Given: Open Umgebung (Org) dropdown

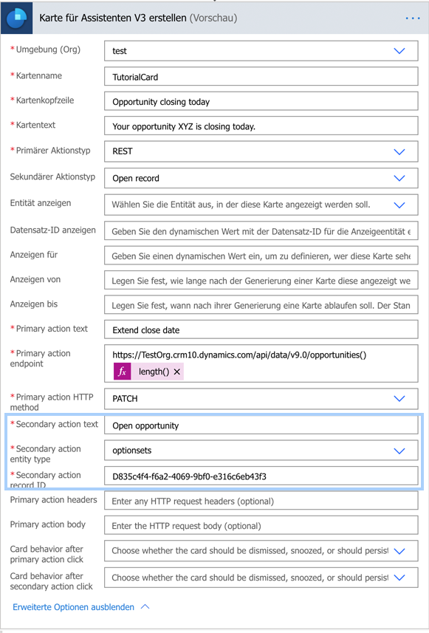Looking at the screenshot, I should pyautogui.click(x=399, y=51).
